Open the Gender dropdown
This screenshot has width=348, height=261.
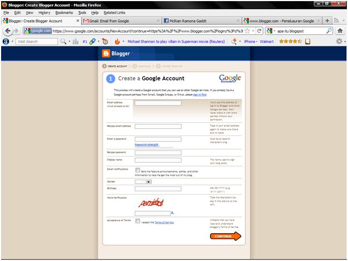[x=143, y=182]
